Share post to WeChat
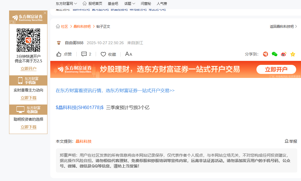Viewport: 301px width, 181px height. point(275,54)
